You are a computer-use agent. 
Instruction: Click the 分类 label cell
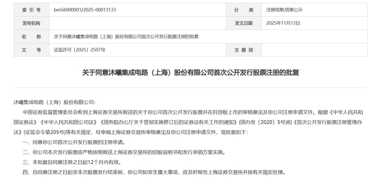pyautogui.click(x=244, y=10)
